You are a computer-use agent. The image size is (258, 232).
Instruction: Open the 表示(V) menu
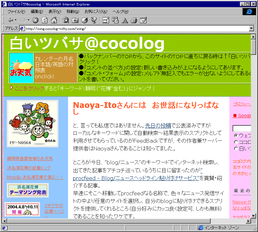tap(55, 12)
